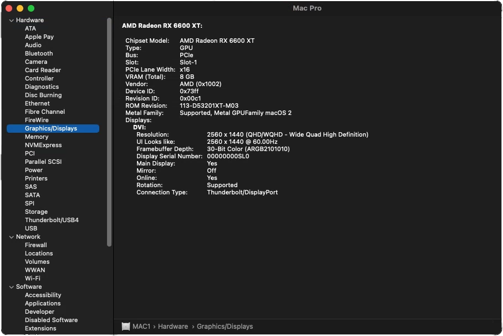Screen dimensions: 503x336
Task: Click the Network category label
Action: 28,237
